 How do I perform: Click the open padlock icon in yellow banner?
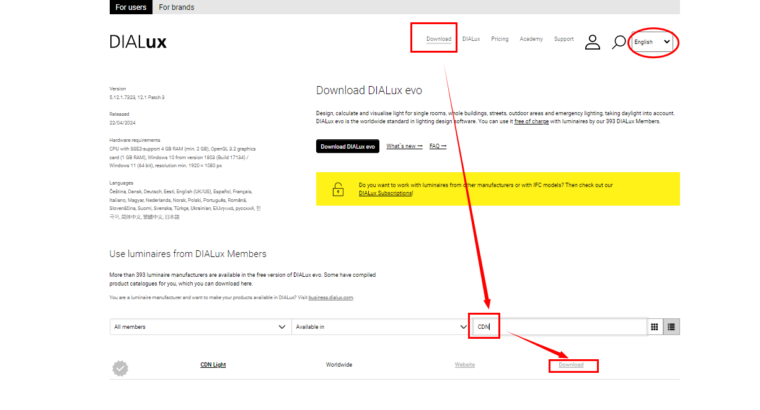337,189
